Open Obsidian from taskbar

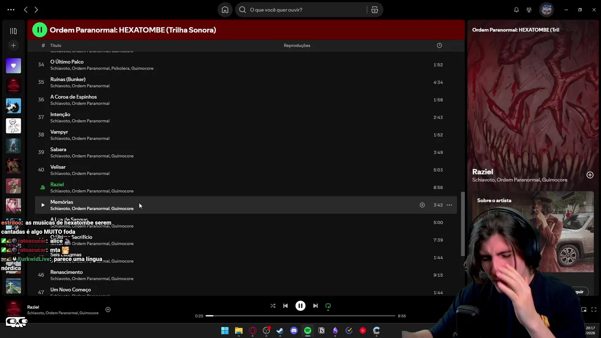(335, 330)
